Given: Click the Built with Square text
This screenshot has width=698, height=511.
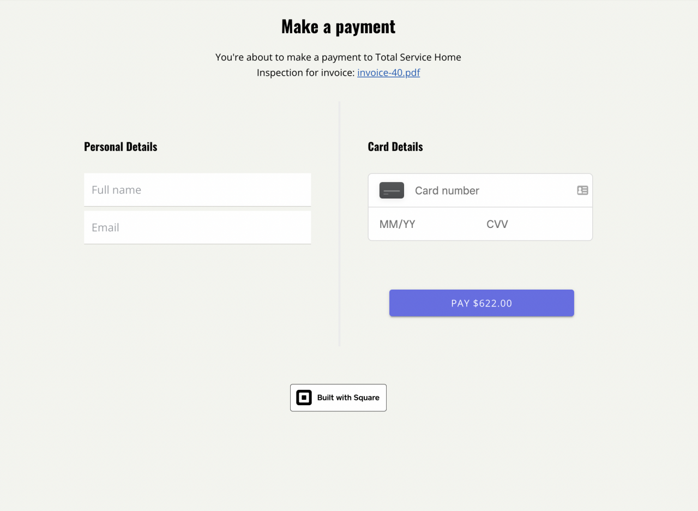Looking at the screenshot, I should (348, 398).
